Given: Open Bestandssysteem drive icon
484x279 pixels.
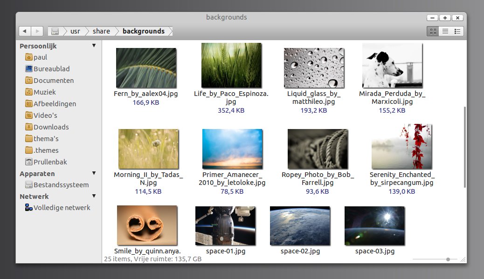Looking at the screenshot, I should [x=29, y=184].
